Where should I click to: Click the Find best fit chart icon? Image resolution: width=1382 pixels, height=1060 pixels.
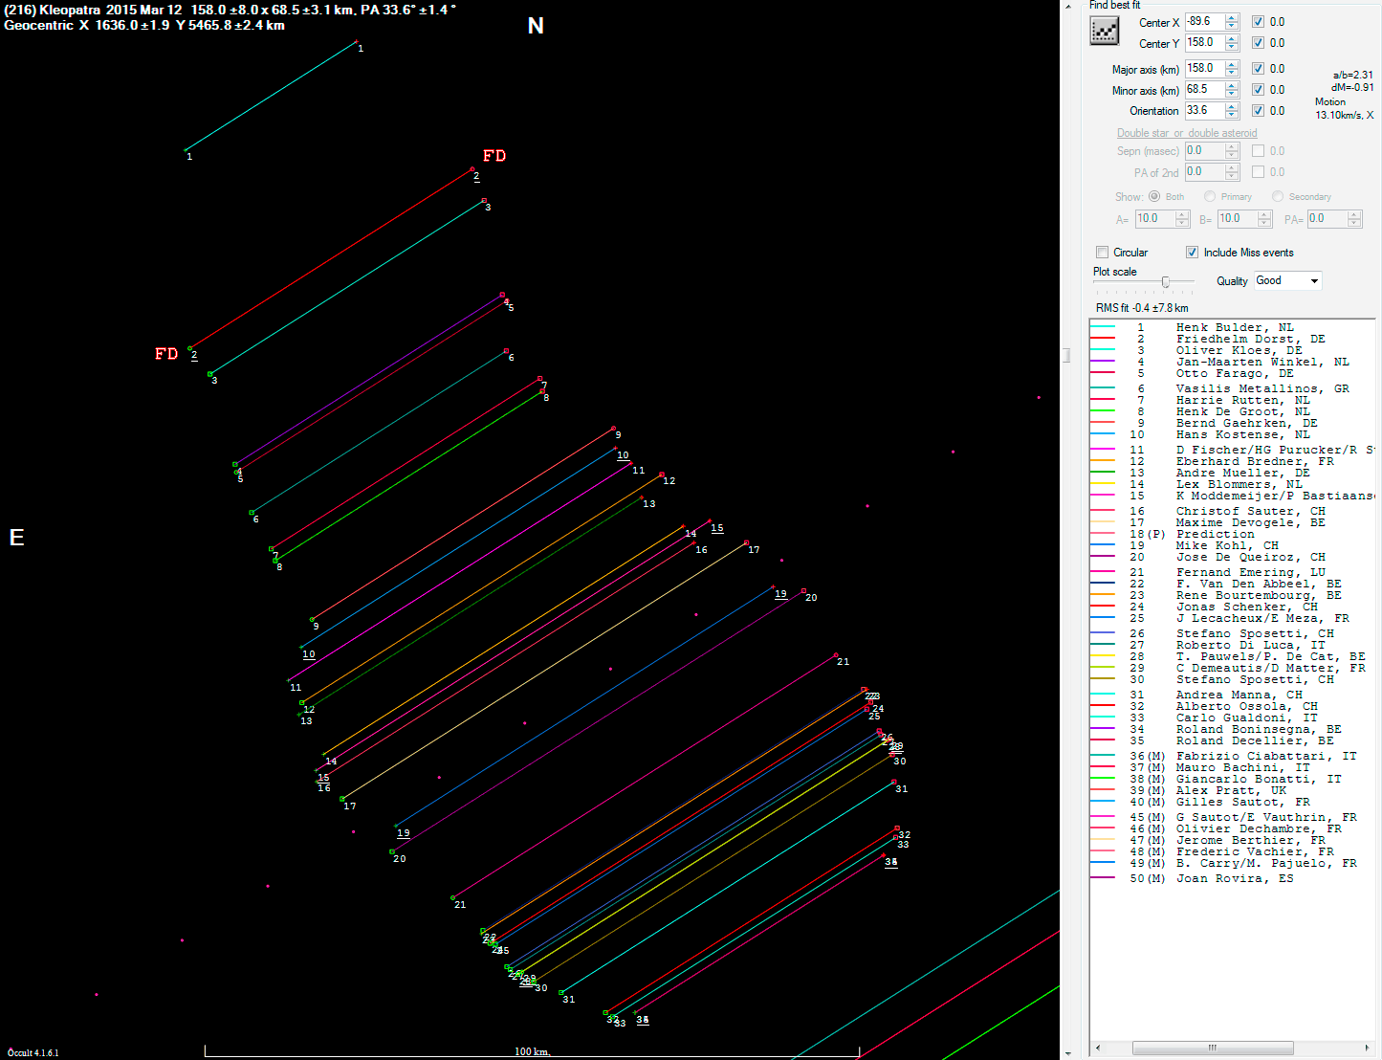(1105, 31)
